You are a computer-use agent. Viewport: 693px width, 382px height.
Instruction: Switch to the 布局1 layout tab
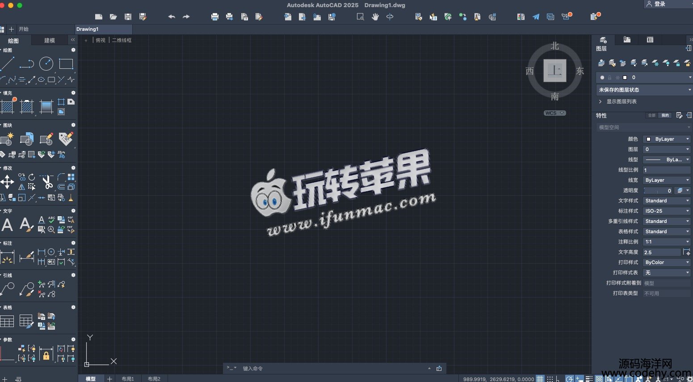(128, 378)
